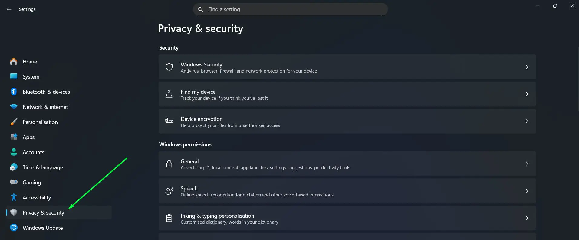Click the Bluetooth & devices sidebar icon
The width and height of the screenshot is (579, 240).
(14, 91)
